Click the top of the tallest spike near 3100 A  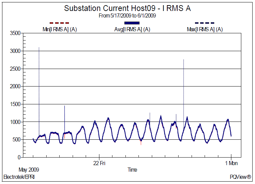(39, 48)
